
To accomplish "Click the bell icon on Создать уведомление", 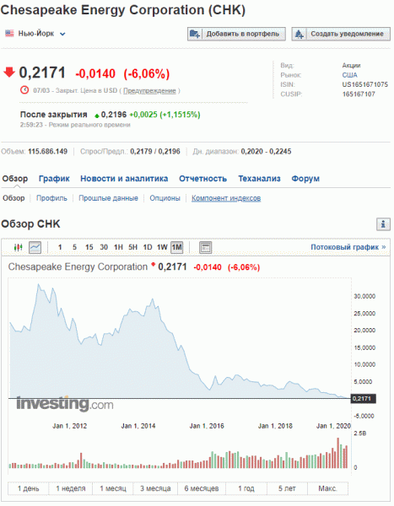I will point(299,34).
